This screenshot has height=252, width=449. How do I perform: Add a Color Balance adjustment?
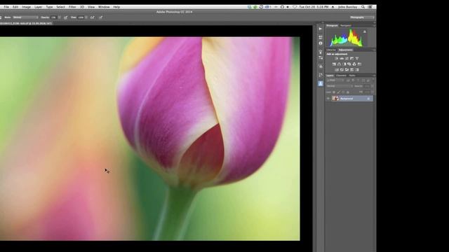[x=339, y=64]
